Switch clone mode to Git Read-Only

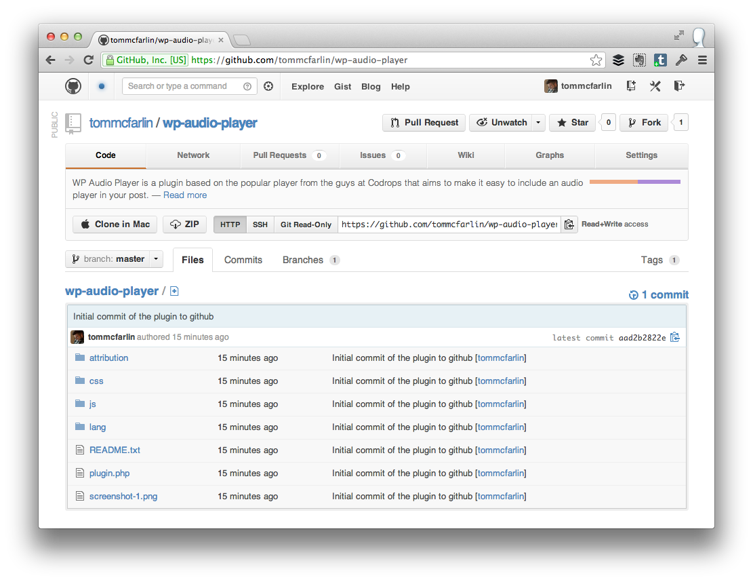(305, 224)
